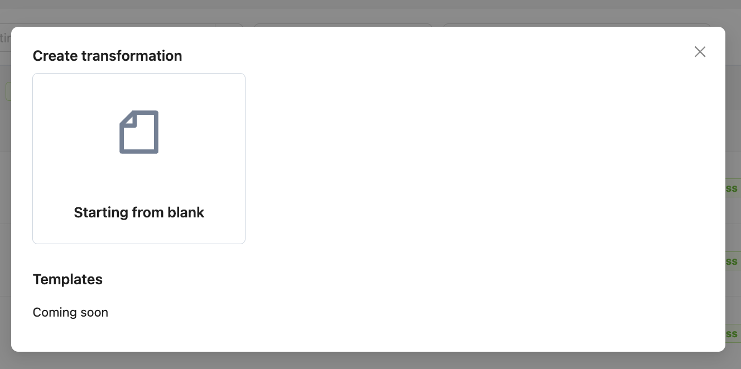The image size is (741, 369).
Task: Click the lowest green success badge at the right edge
Action: pos(733,333)
